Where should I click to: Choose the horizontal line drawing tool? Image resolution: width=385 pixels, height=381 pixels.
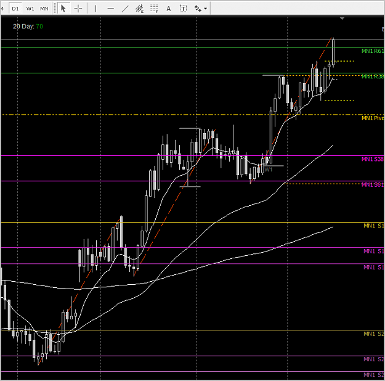pyautogui.click(x=110, y=9)
